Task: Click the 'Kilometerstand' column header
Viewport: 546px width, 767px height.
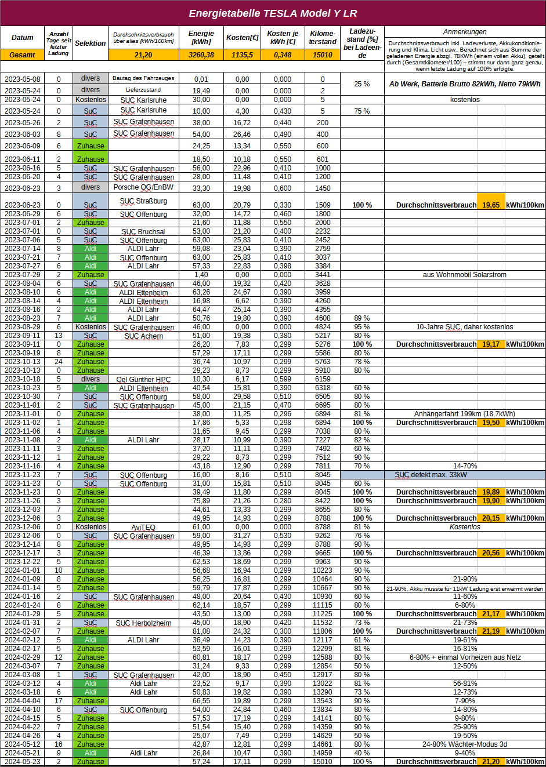Action: point(323,38)
